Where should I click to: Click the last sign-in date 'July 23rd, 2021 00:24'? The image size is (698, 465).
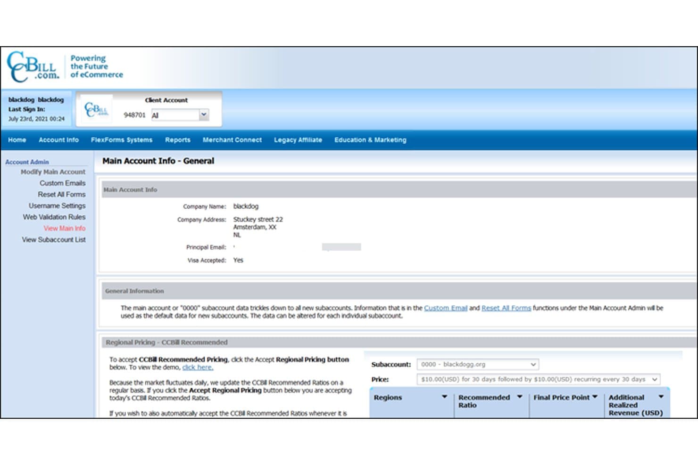(36, 119)
